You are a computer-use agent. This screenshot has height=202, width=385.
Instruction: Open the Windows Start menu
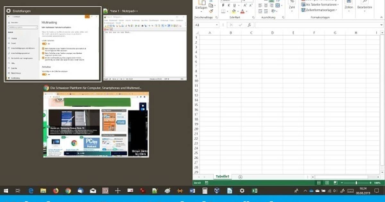6,191
